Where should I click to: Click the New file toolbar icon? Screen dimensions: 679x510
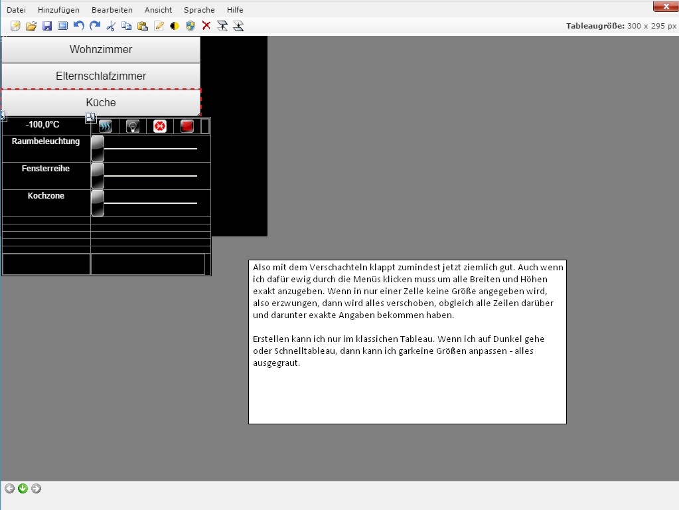coord(15,26)
